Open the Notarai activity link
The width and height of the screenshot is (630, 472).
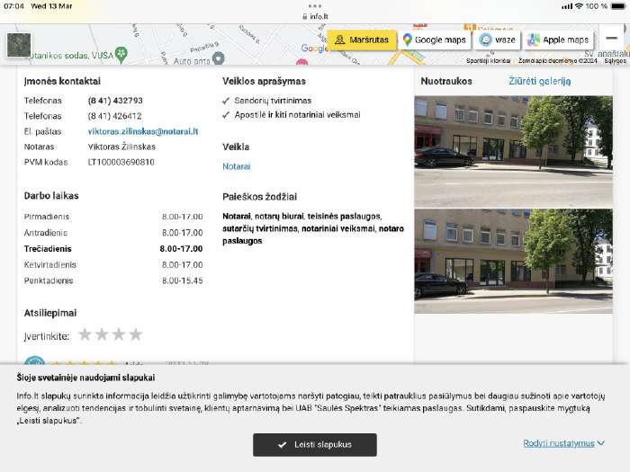pyautogui.click(x=237, y=166)
